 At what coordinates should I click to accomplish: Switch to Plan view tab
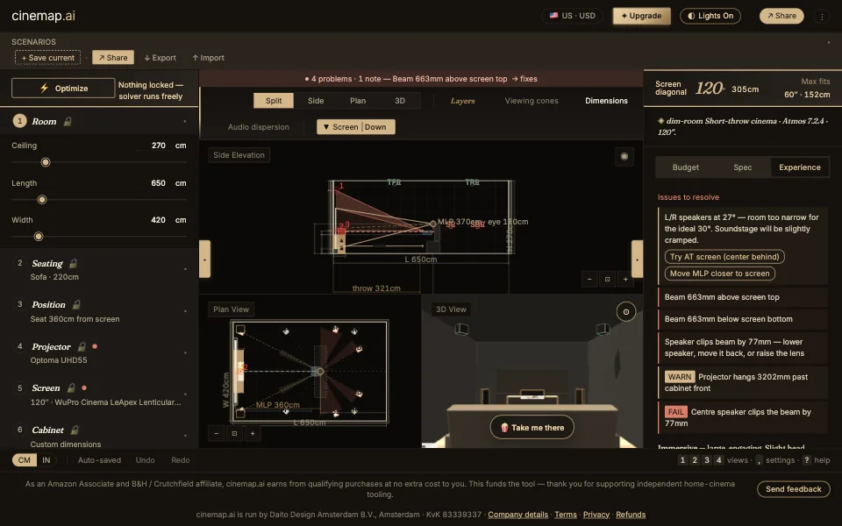[358, 100]
